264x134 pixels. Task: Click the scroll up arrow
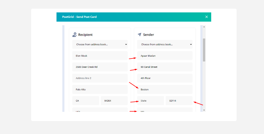tap(204, 27)
